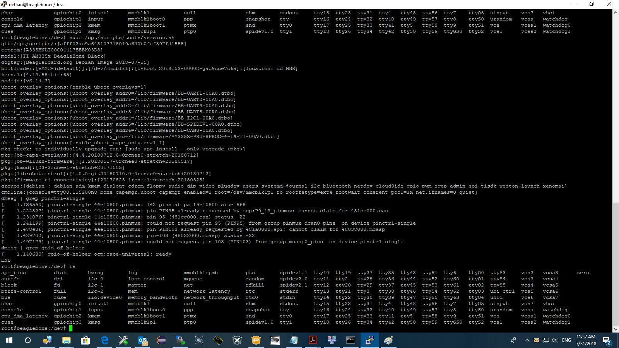Open the Start menu

click(x=9, y=340)
